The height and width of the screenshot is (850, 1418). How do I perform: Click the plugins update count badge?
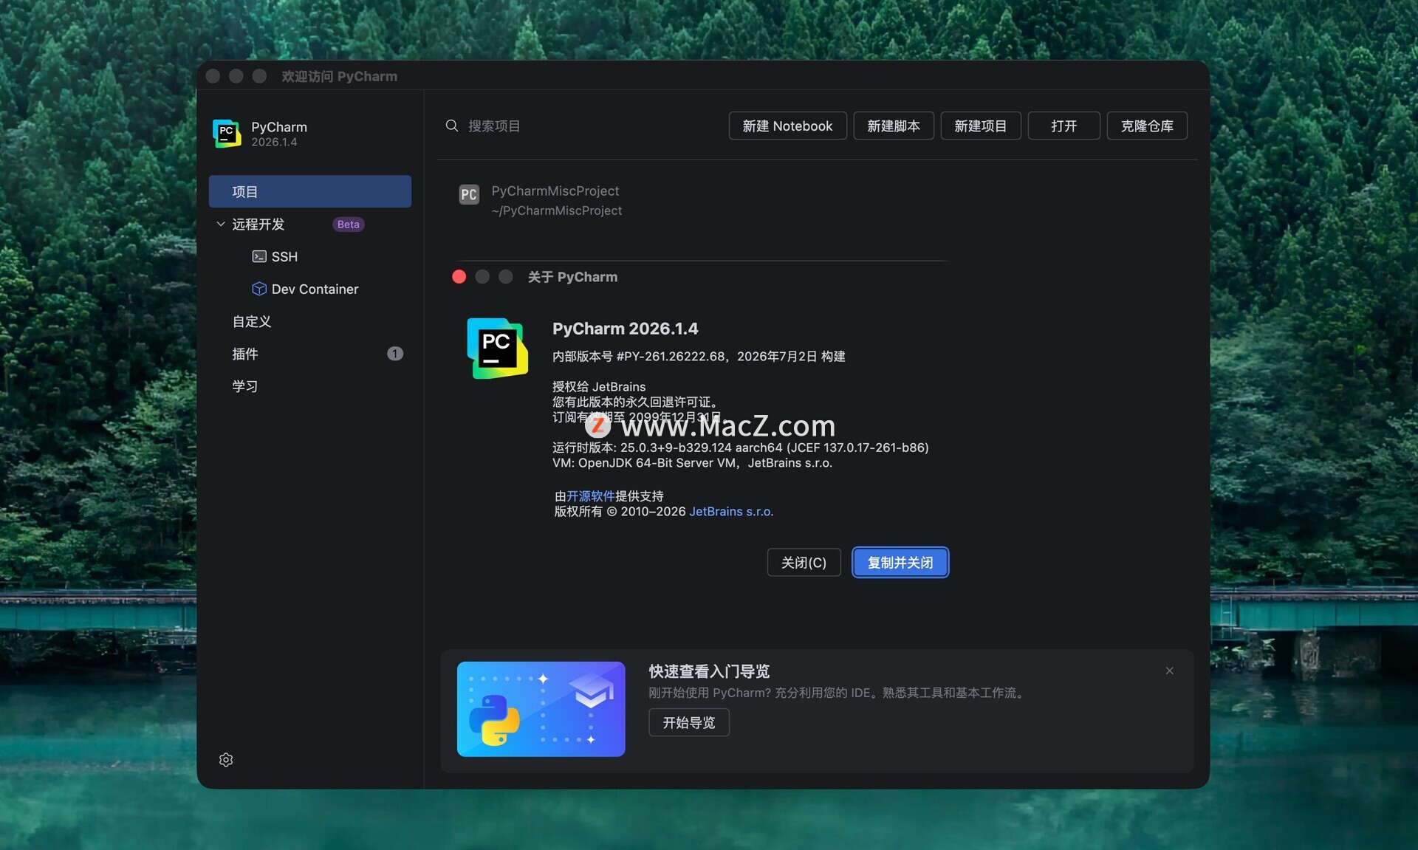[395, 354]
